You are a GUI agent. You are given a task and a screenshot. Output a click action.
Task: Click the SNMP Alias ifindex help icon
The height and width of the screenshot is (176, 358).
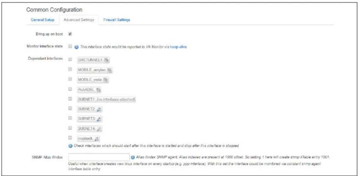click(x=133, y=157)
